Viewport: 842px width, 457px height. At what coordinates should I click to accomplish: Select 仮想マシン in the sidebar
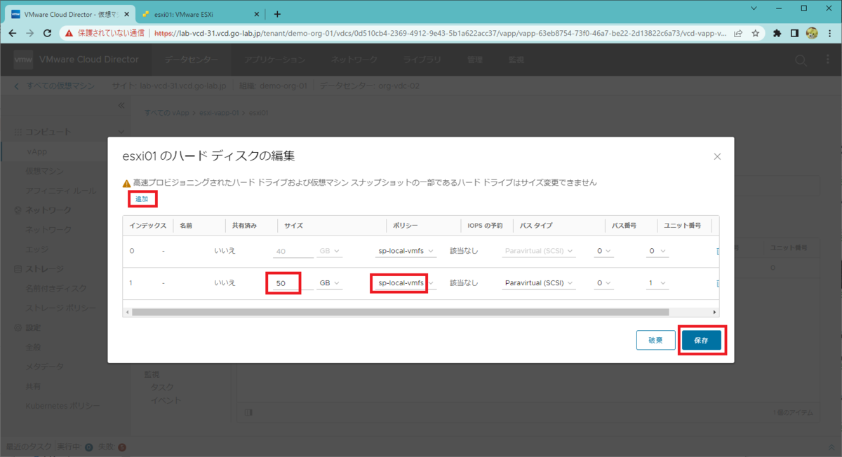tap(45, 171)
